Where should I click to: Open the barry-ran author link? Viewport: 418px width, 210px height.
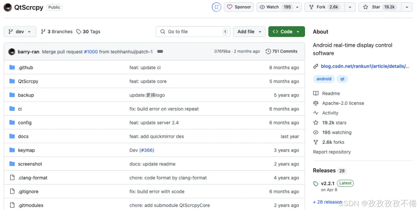click(x=29, y=52)
